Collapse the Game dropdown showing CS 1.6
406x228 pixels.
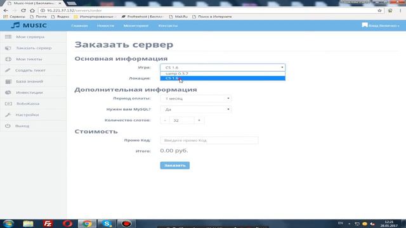(x=223, y=68)
